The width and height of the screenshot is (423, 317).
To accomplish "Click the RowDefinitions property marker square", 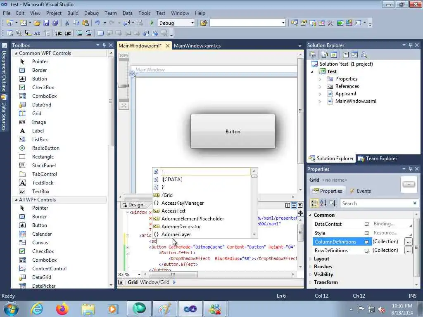I will coord(366,251).
